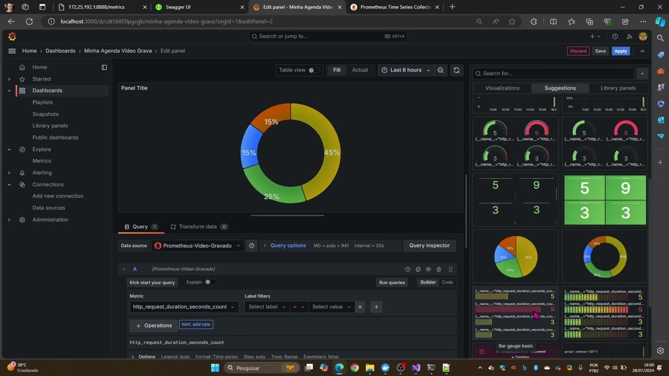The width and height of the screenshot is (669, 376).
Task: Open the Prometheus-Video-Gravado data source dropdown
Action: tap(198, 245)
